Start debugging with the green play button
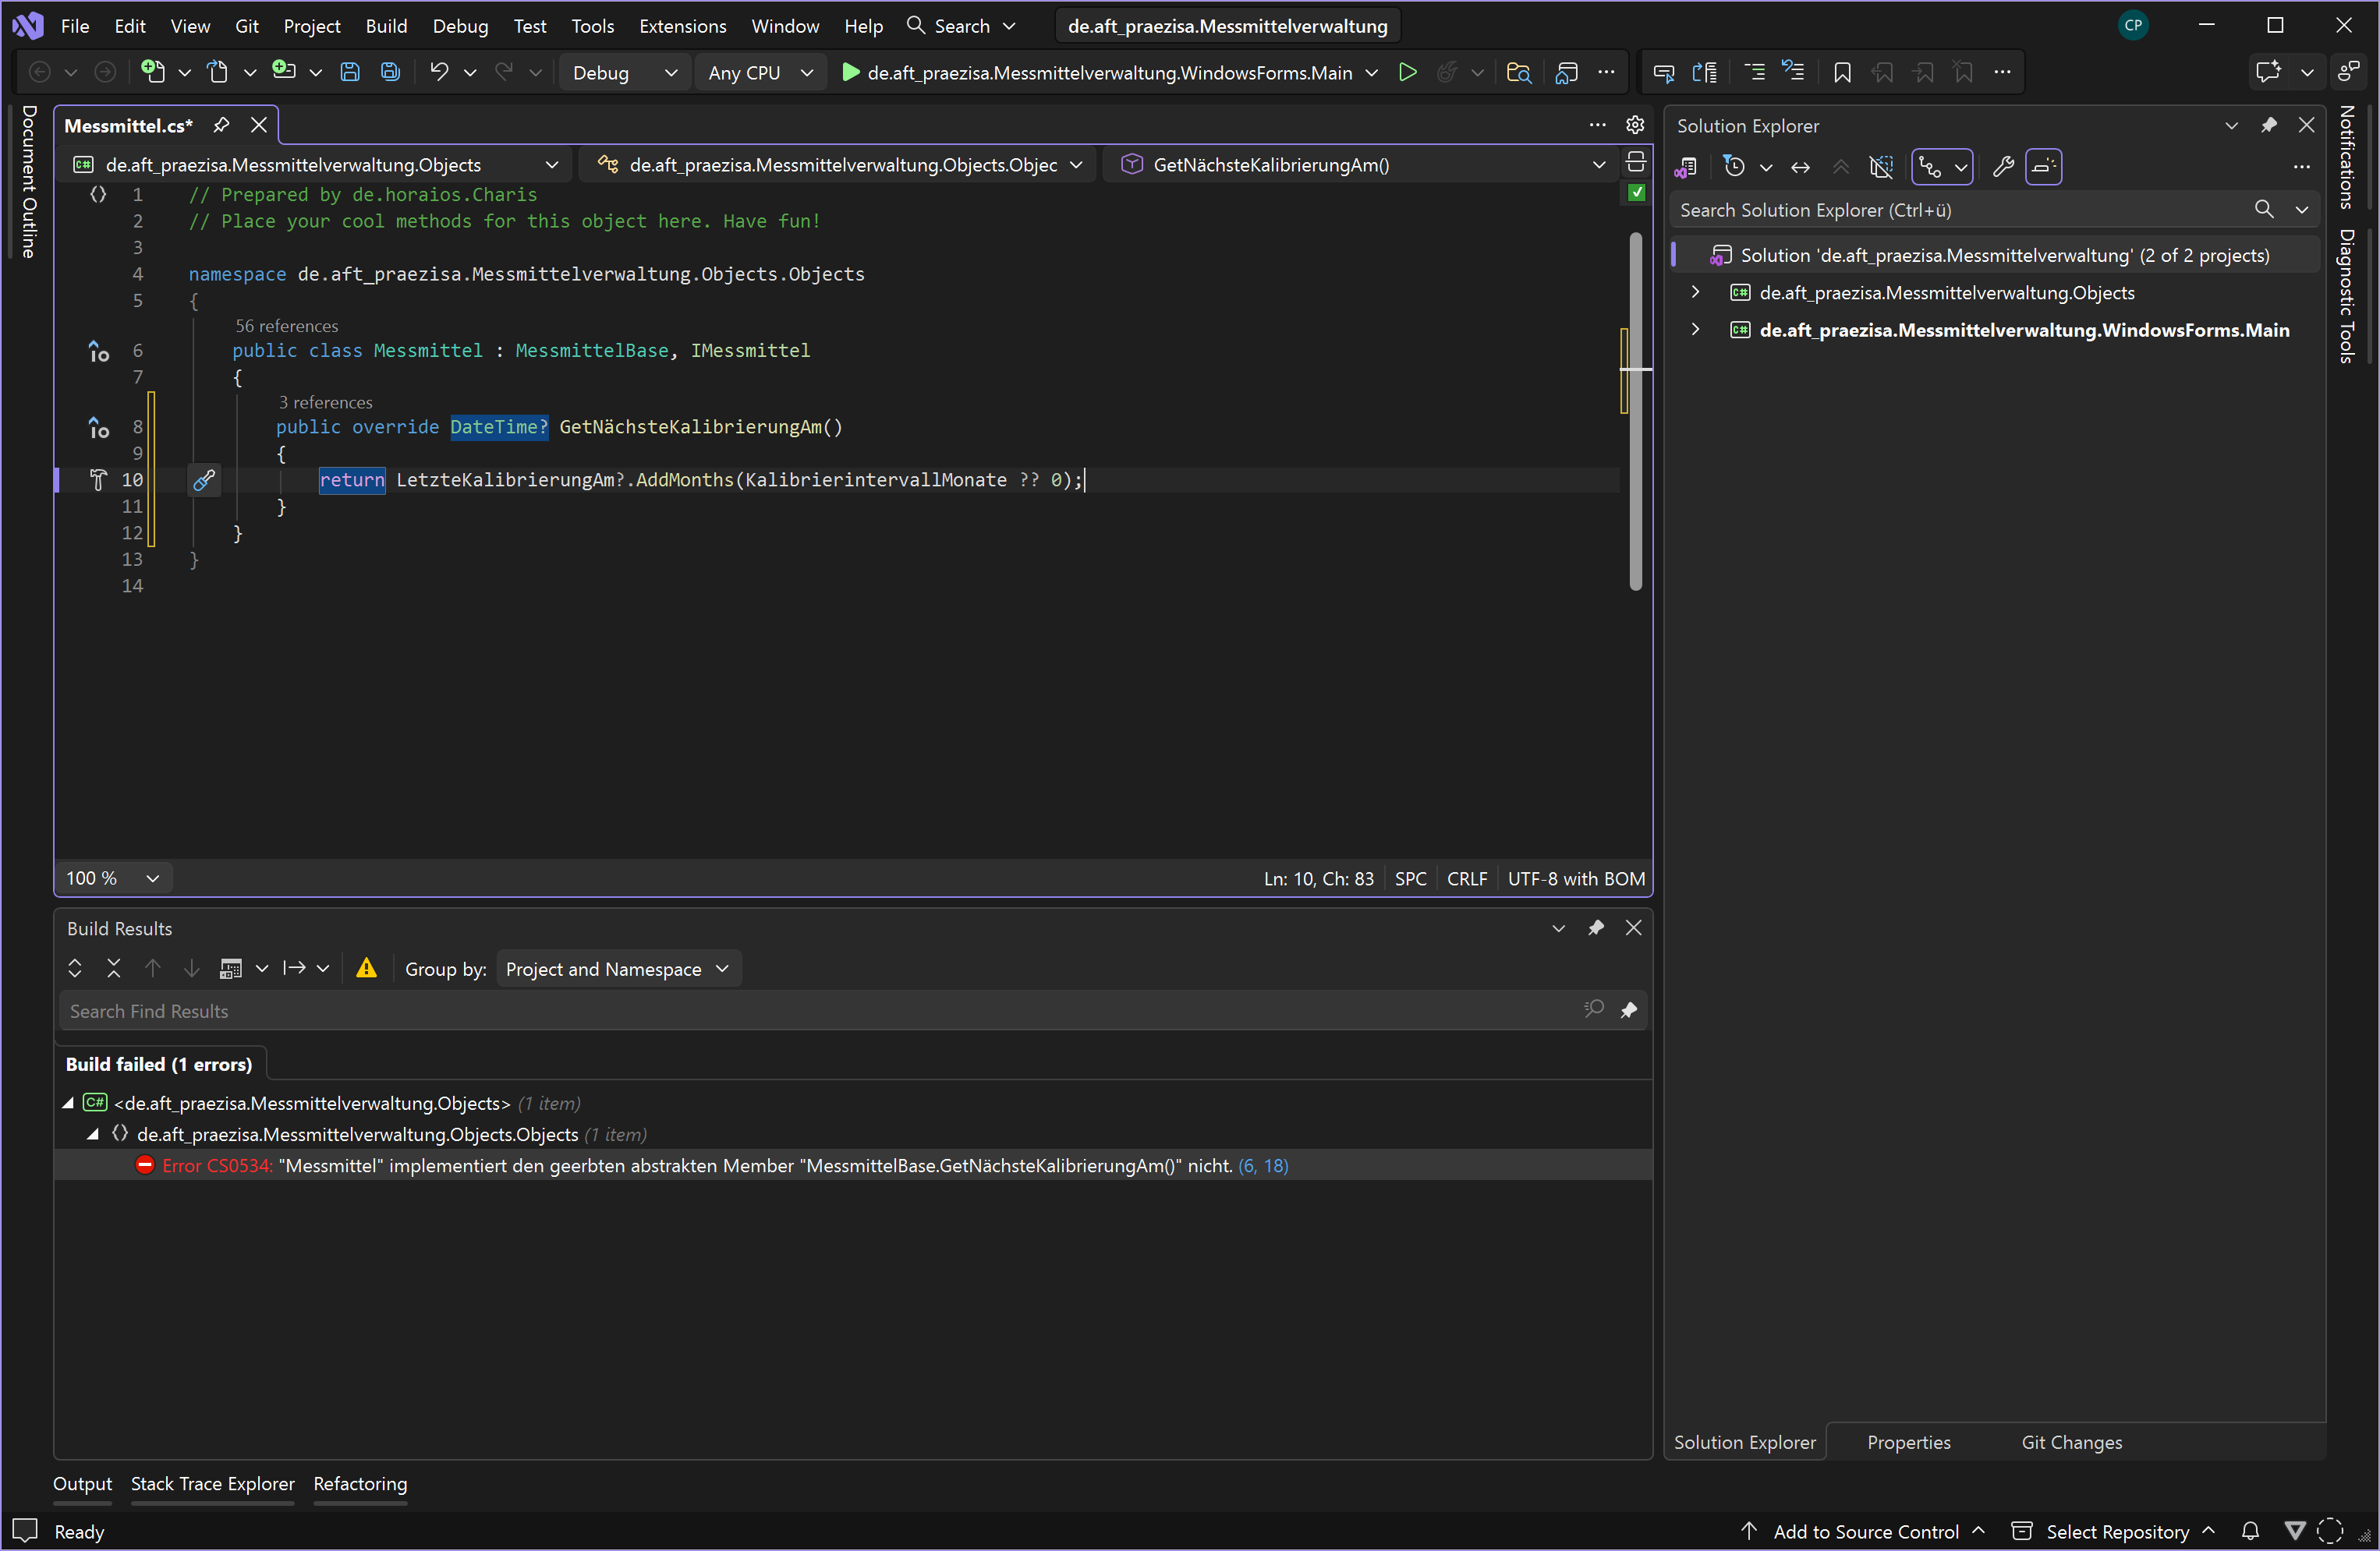 (x=850, y=72)
